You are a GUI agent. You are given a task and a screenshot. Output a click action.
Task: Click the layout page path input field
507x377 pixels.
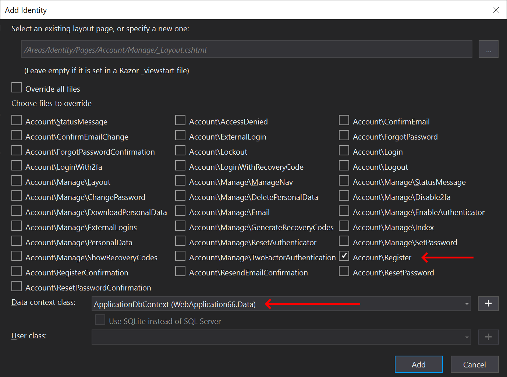click(x=246, y=49)
